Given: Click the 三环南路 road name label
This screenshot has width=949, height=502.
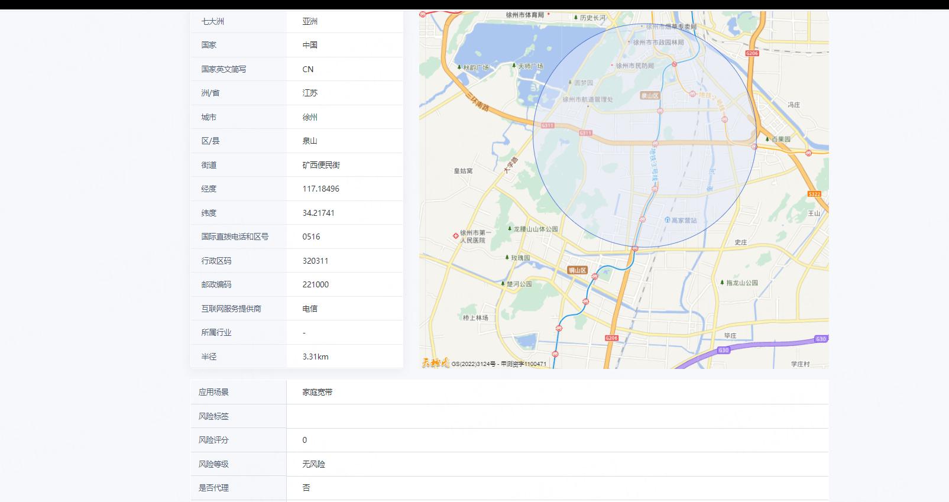Looking at the screenshot, I should coord(477,102).
